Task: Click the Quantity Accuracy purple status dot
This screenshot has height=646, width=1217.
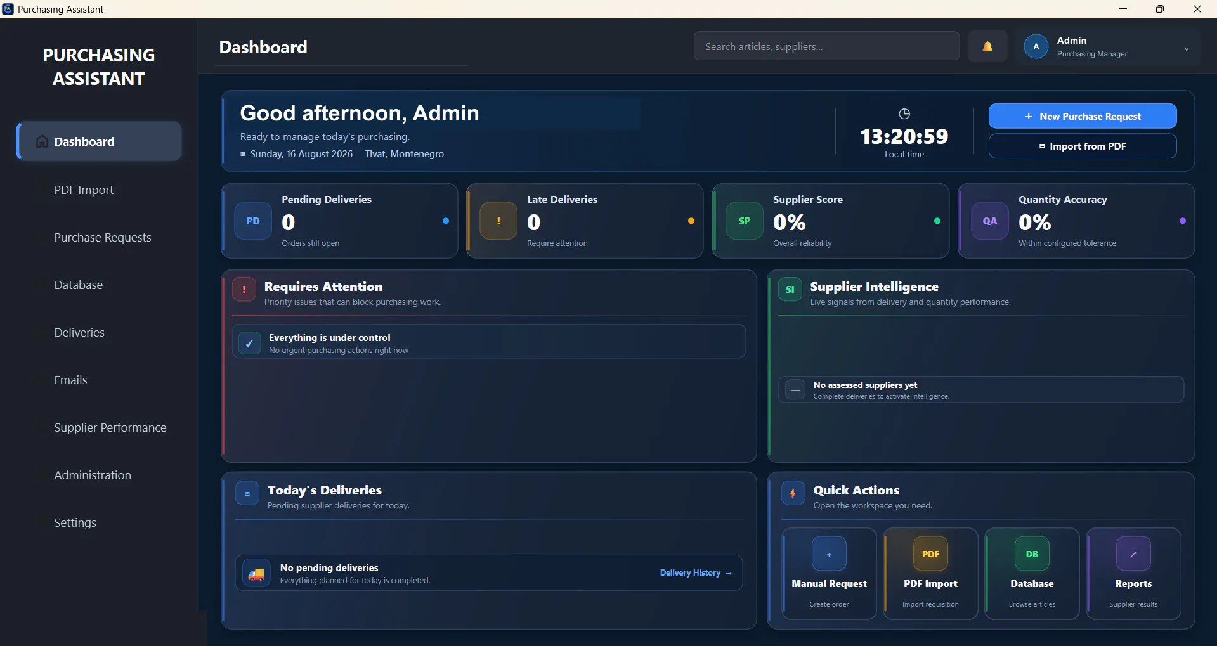Action: pos(1183,221)
